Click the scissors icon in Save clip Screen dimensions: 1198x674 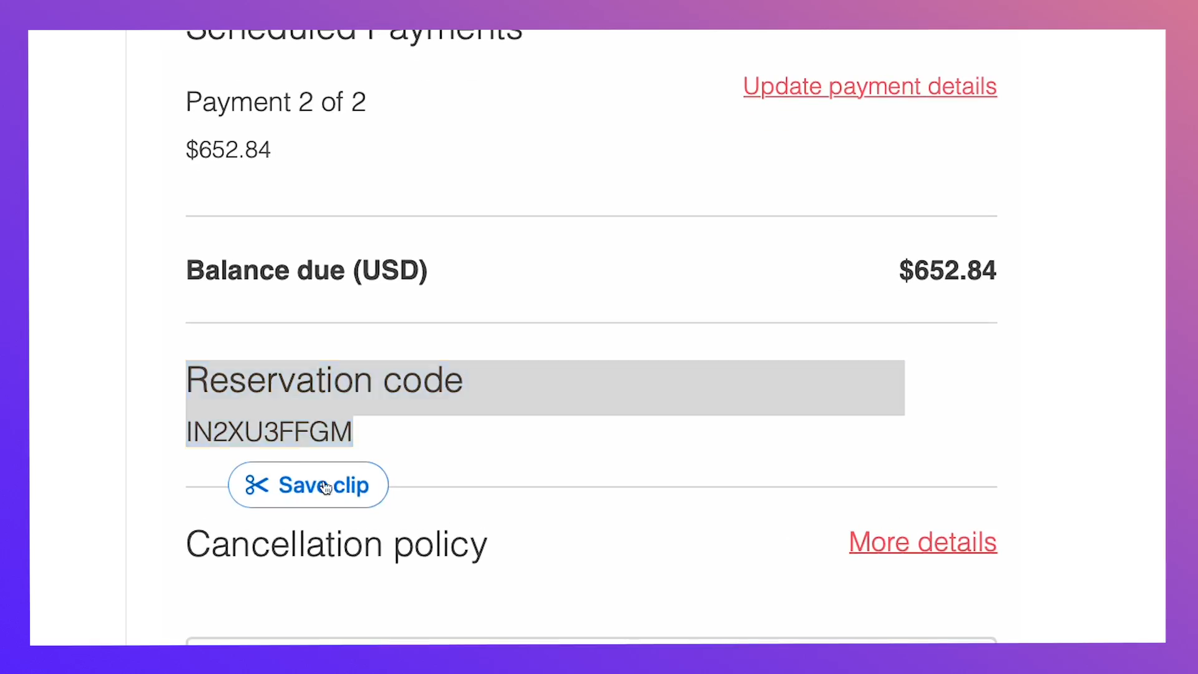pos(256,485)
